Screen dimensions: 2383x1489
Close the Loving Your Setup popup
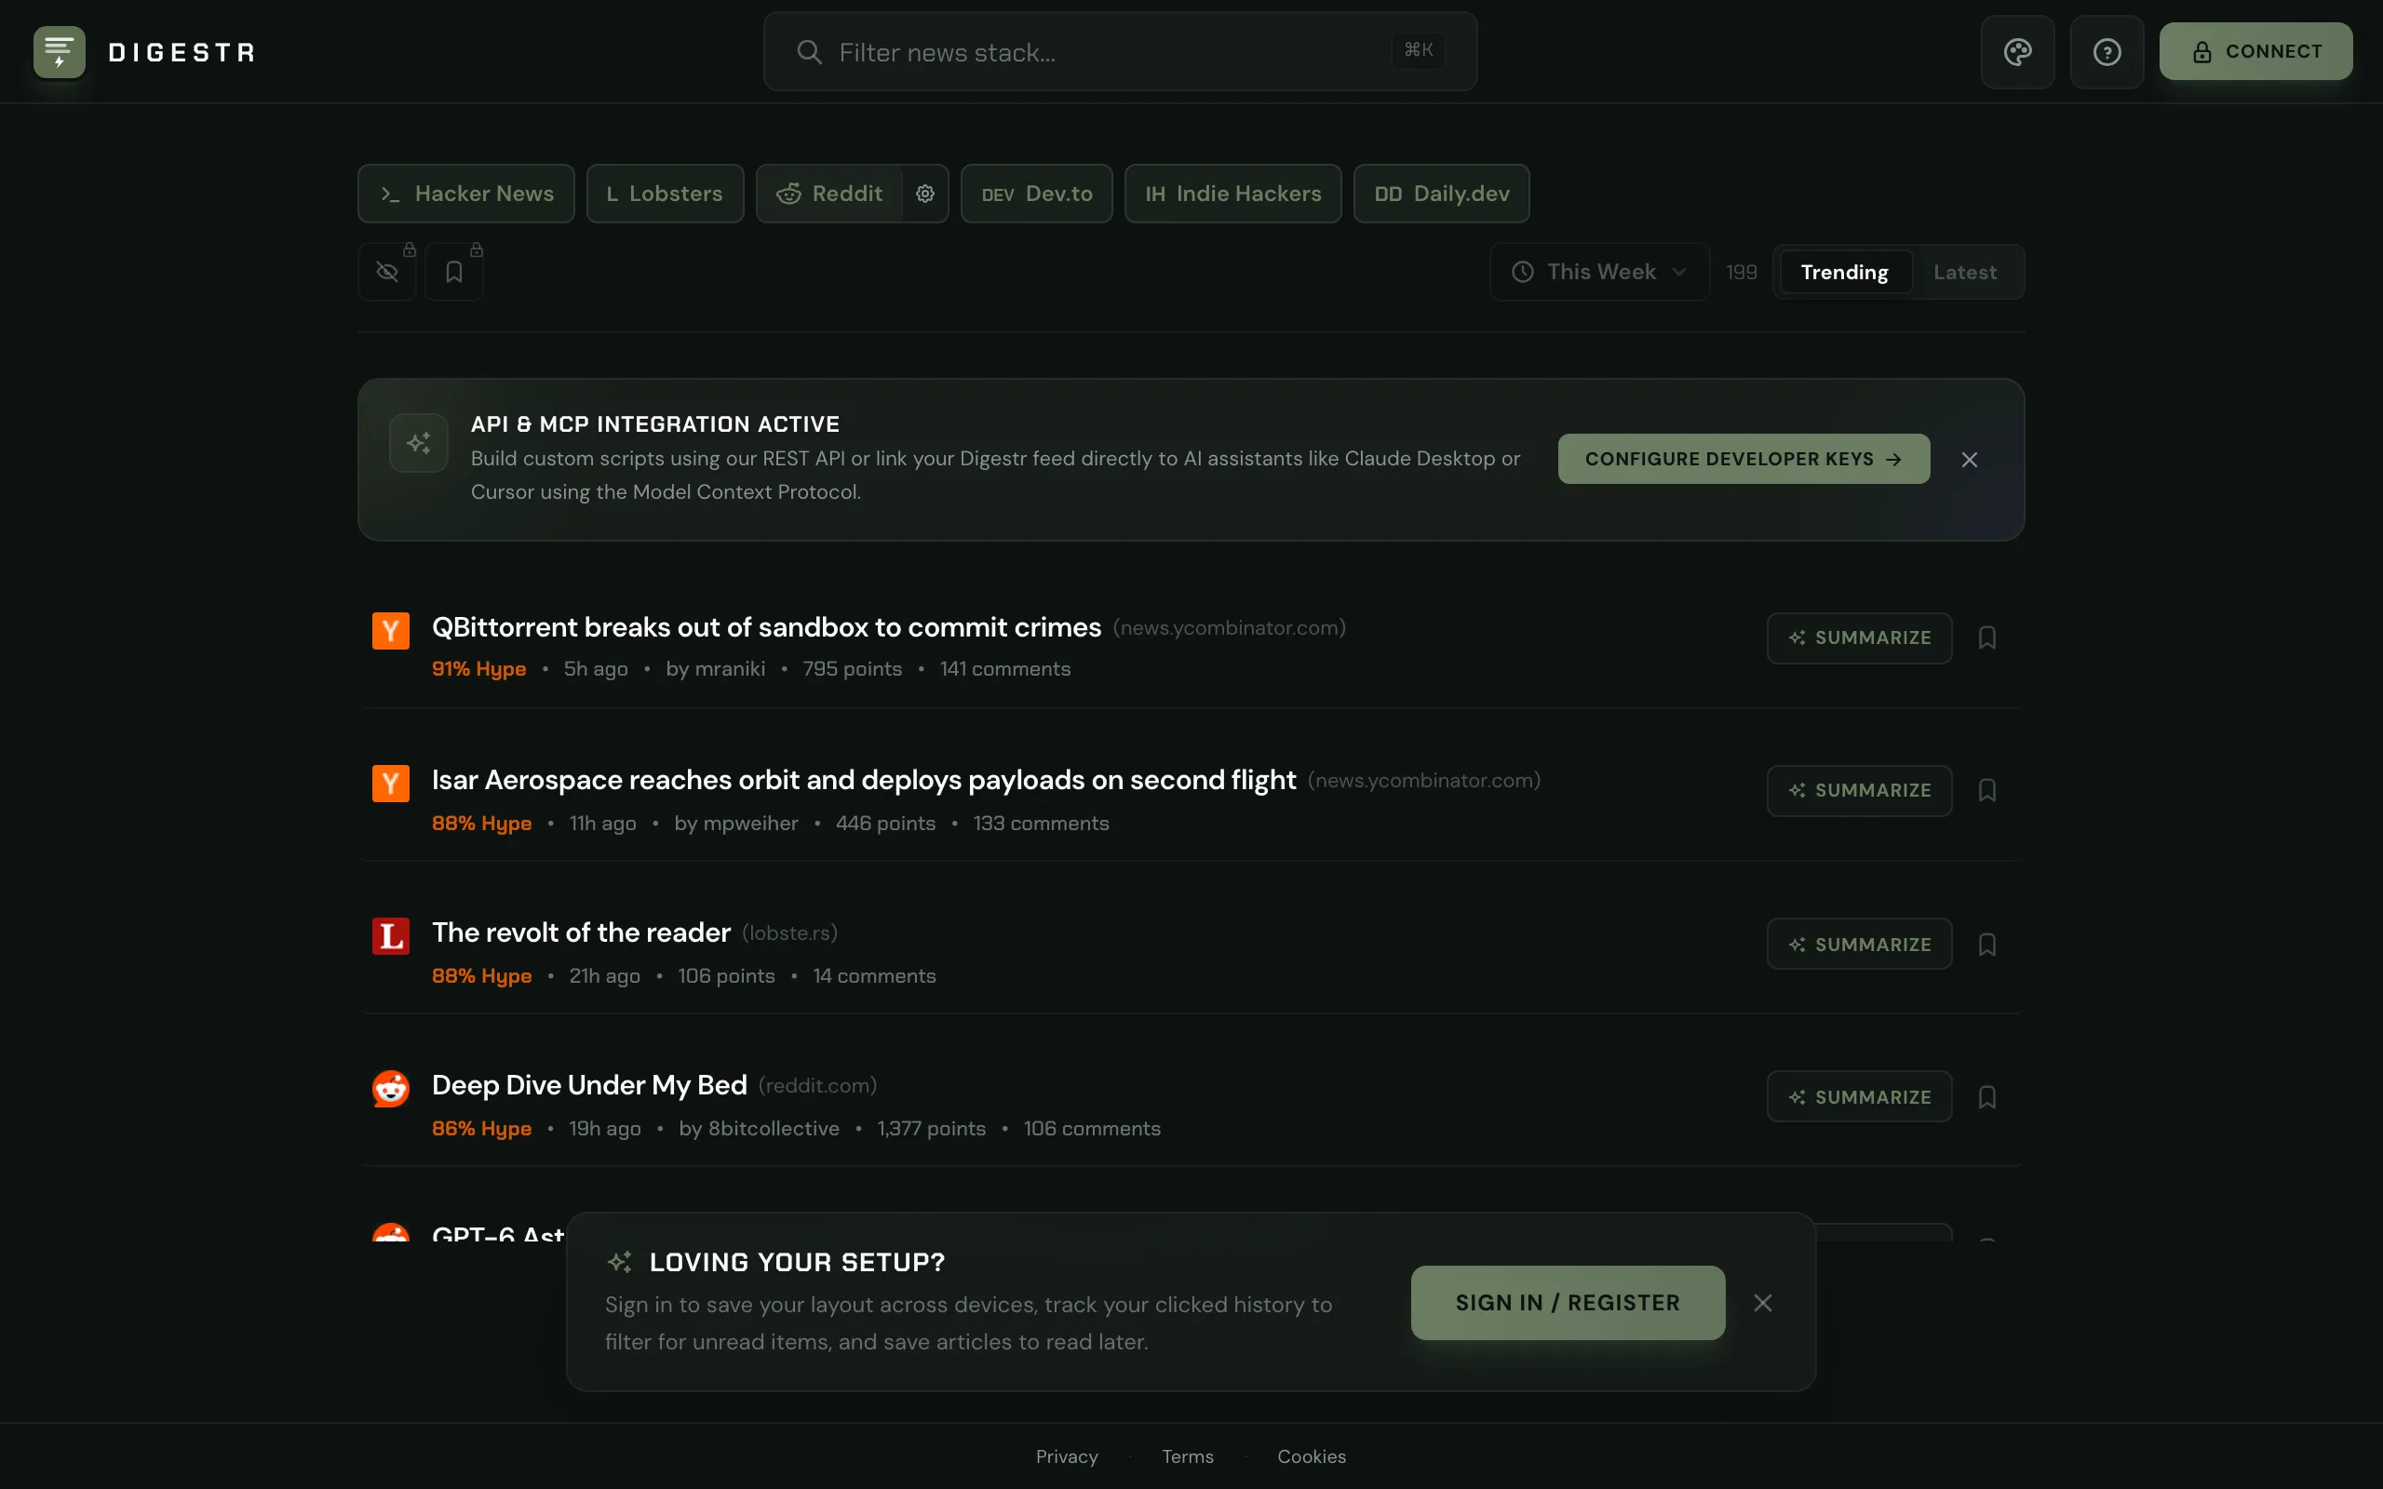1763,1303
